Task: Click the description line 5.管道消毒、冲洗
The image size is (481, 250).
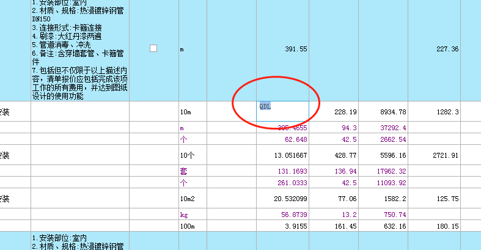Action: (x=61, y=45)
